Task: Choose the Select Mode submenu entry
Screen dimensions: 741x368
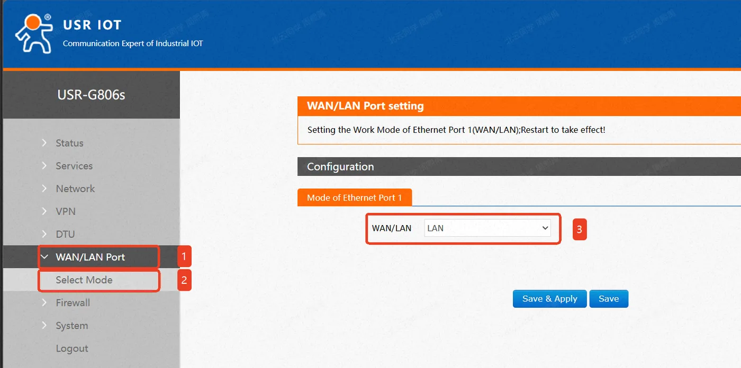Action: coord(84,280)
